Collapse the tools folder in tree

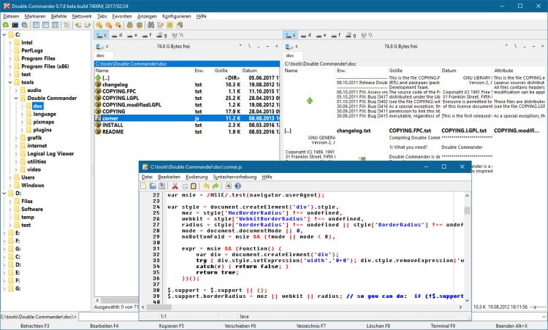click(x=10, y=82)
